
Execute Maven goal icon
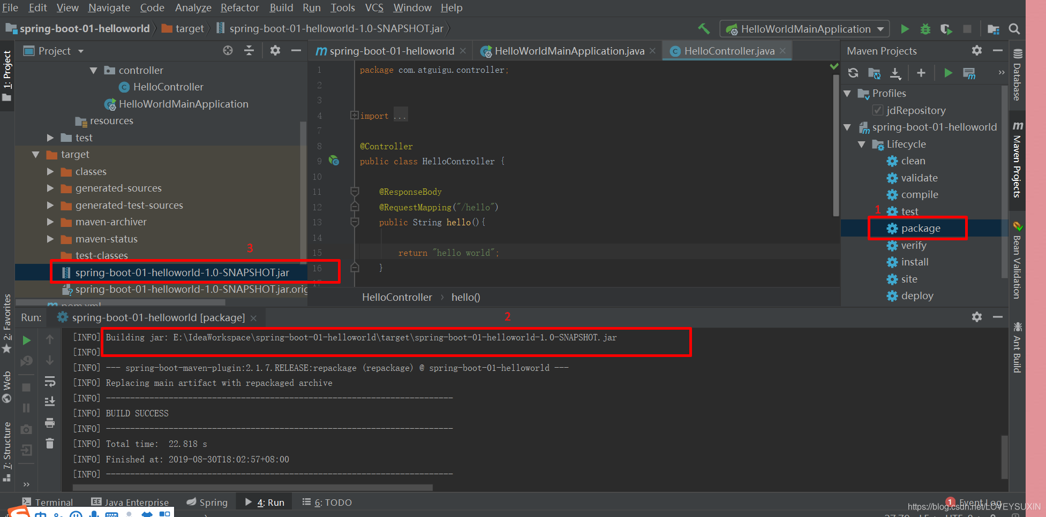(x=969, y=73)
